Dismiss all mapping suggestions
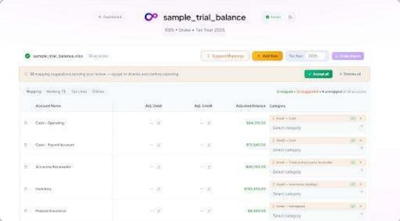 pos(350,74)
